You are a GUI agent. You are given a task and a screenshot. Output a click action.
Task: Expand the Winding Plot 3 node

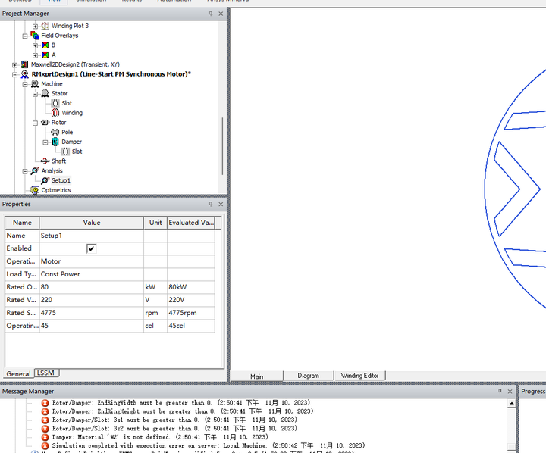(35, 26)
